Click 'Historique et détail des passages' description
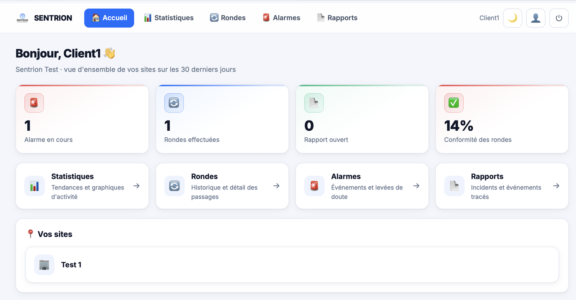 tap(224, 192)
